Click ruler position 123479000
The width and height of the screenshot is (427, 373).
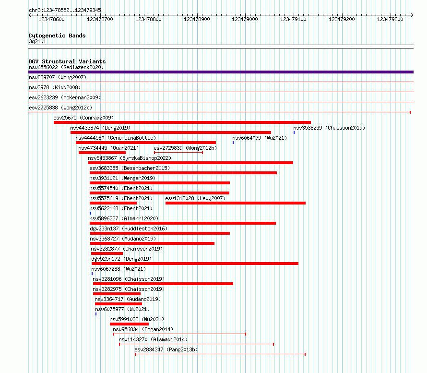tap(245, 19)
